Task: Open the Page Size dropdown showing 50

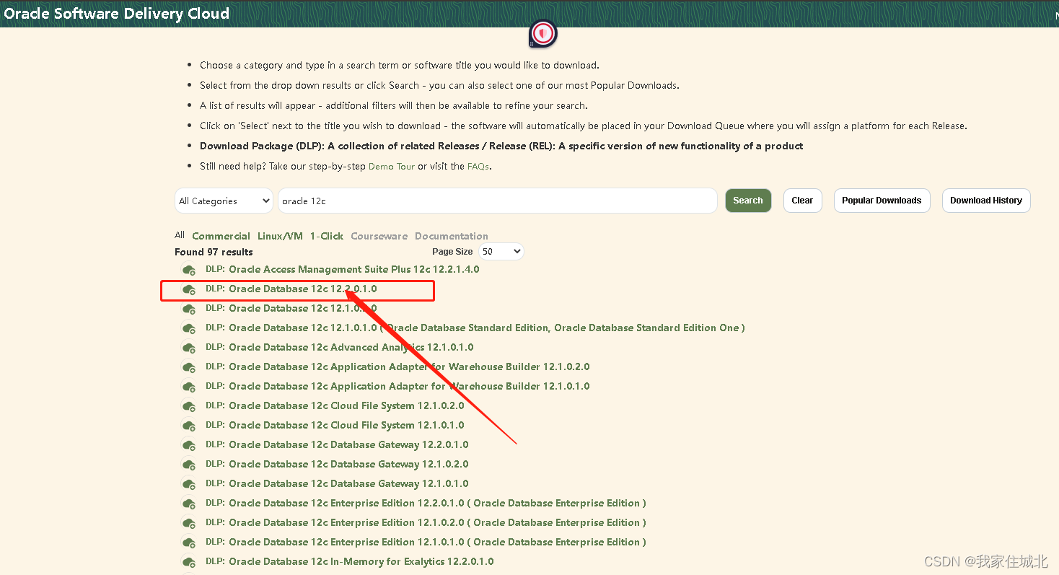Action: (x=501, y=252)
